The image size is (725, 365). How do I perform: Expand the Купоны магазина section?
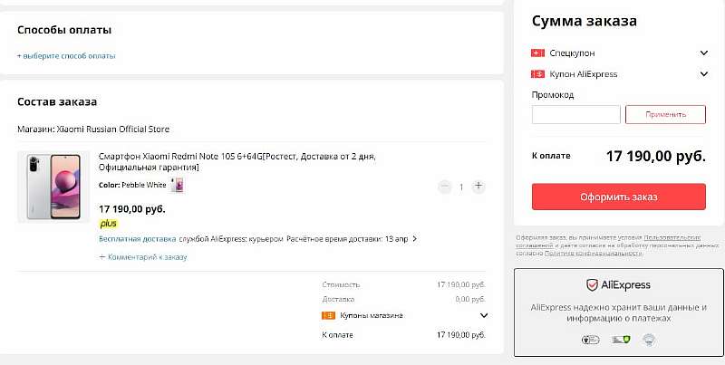click(x=484, y=315)
